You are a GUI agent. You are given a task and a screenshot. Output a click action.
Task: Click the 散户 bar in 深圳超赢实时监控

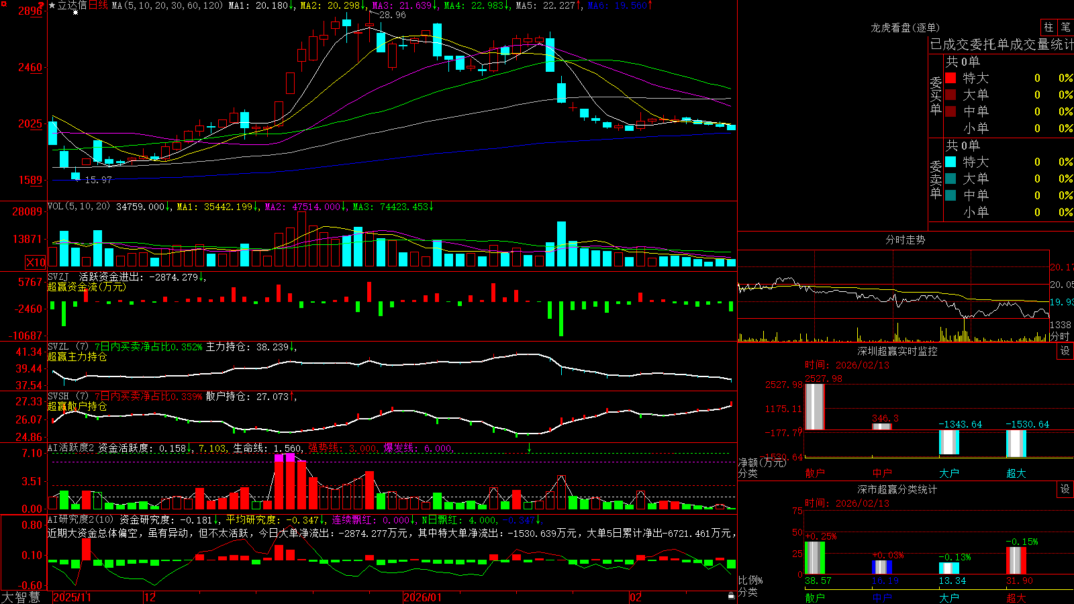[815, 407]
